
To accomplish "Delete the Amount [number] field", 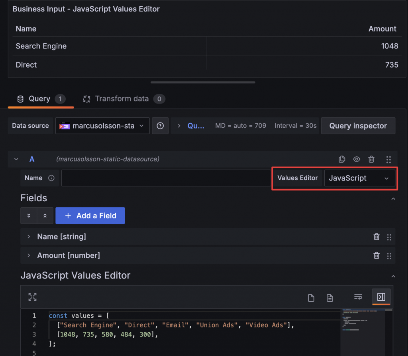I will point(376,255).
